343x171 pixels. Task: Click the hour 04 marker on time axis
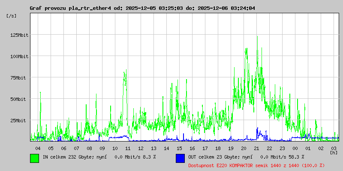click(38, 148)
